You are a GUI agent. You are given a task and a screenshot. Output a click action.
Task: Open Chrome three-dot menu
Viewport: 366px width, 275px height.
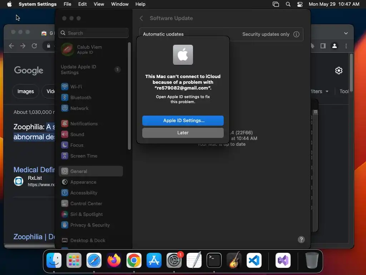coord(346,46)
